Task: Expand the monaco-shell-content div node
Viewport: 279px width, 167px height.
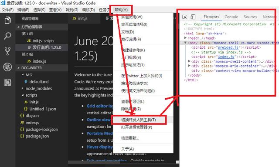Action: 189,61
